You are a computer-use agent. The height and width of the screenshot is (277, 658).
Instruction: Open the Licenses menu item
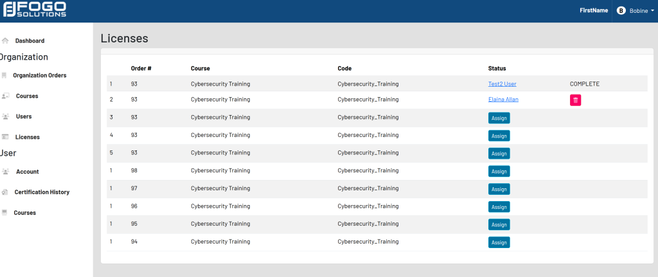28,137
